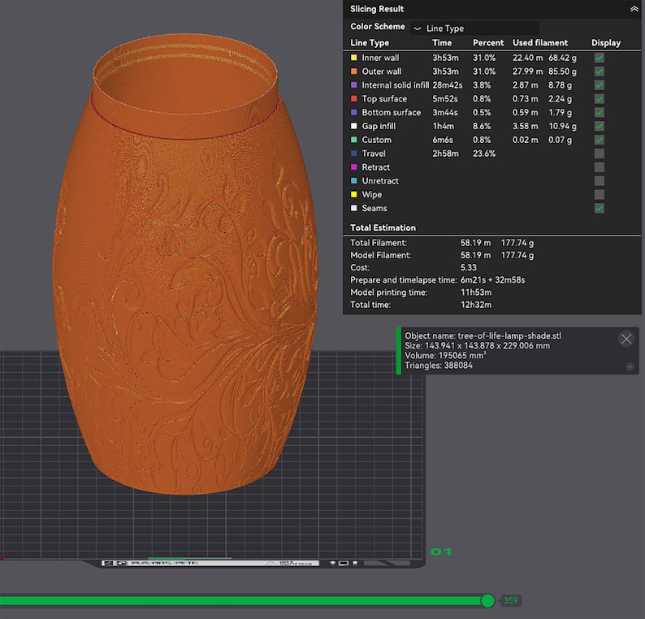Uncheck Inner wall display checkbox
Screen dimensions: 645x619
600,58
